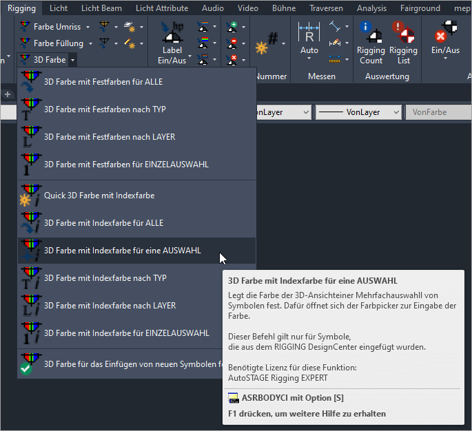Click the delete rigging point icon with red X
This screenshot has height=431, width=472.
pyautogui.click(x=232, y=60)
